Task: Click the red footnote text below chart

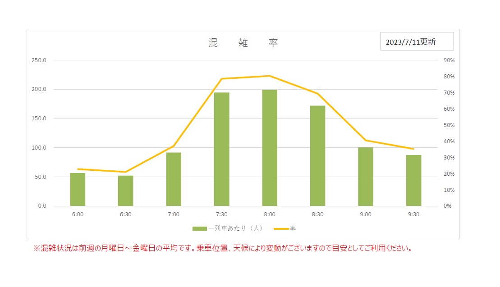Action: [x=223, y=248]
